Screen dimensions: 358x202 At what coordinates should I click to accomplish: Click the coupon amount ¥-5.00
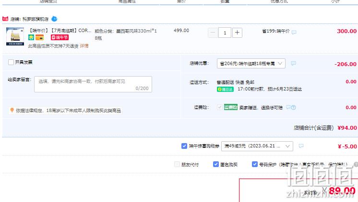347,146
